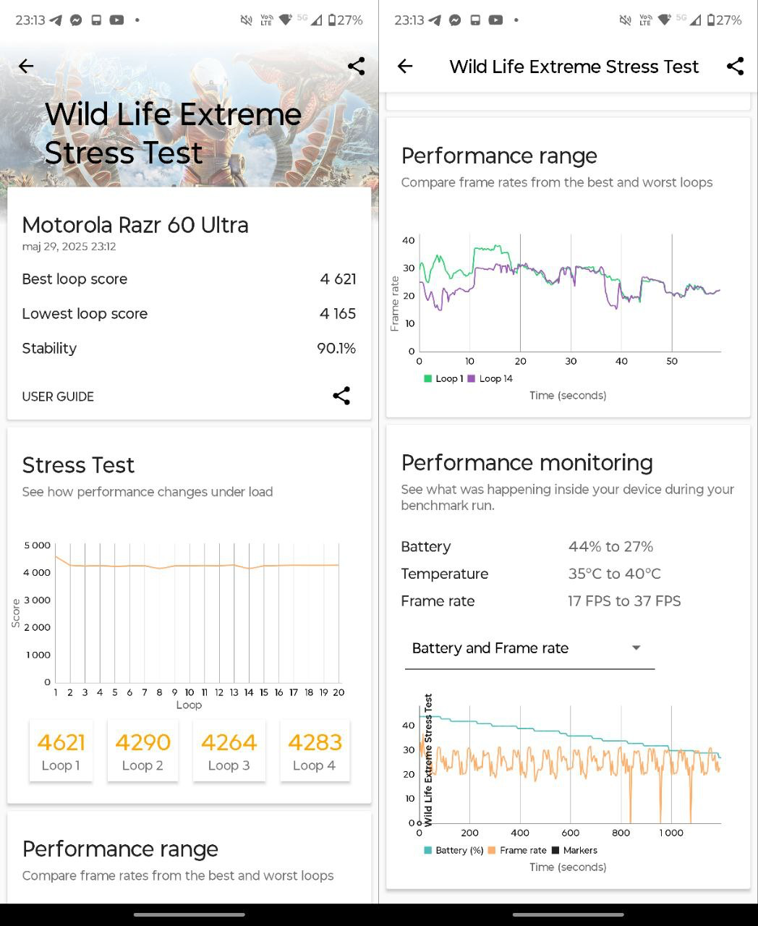Tap the Loop 4 score card 4283
This screenshot has width=758, height=926.
pyautogui.click(x=315, y=751)
